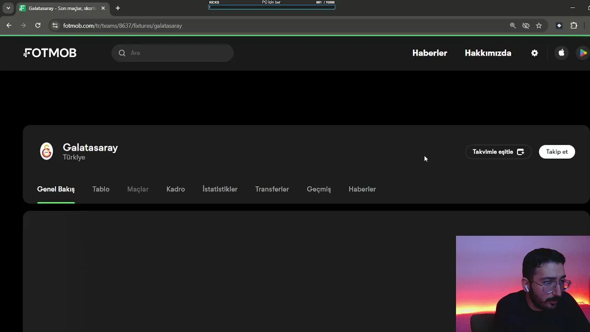The image size is (590, 332).
Task: Click the address bar URL
Action: coord(123,26)
